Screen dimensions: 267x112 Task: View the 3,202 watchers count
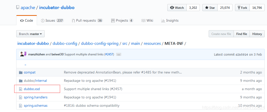(x=193, y=8)
